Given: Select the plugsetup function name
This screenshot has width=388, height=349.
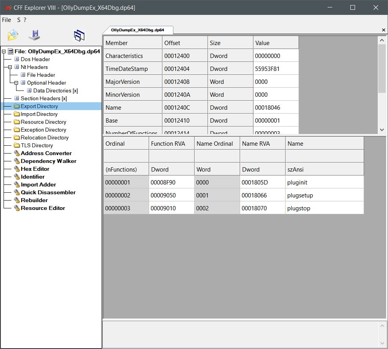Looking at the screenshot, I should [x=324, y=195].
